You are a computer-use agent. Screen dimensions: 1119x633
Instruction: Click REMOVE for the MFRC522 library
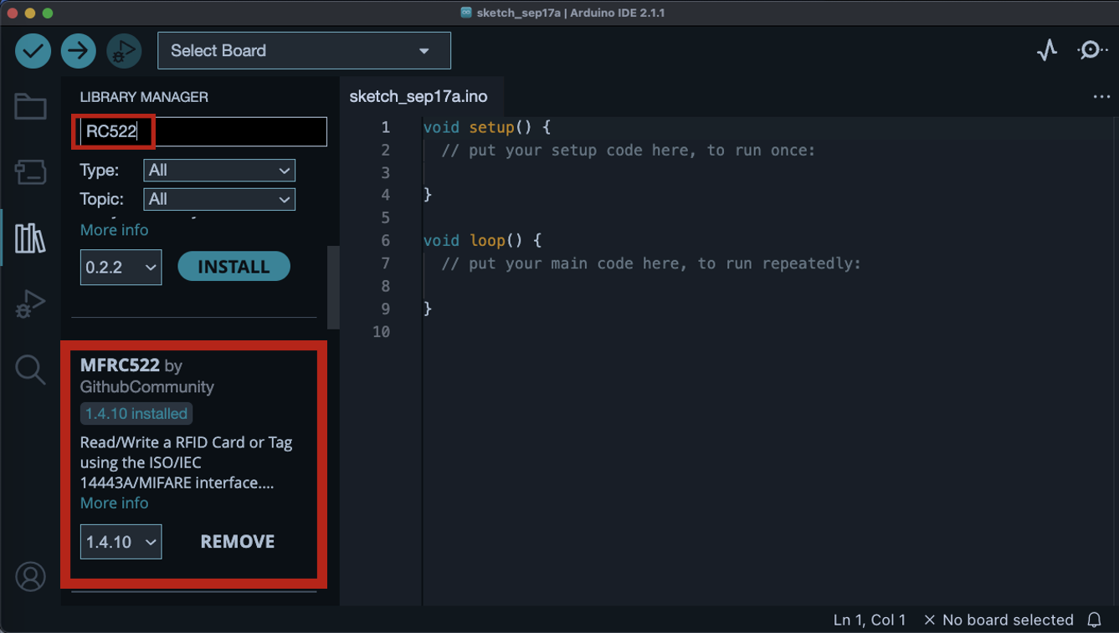238,542
